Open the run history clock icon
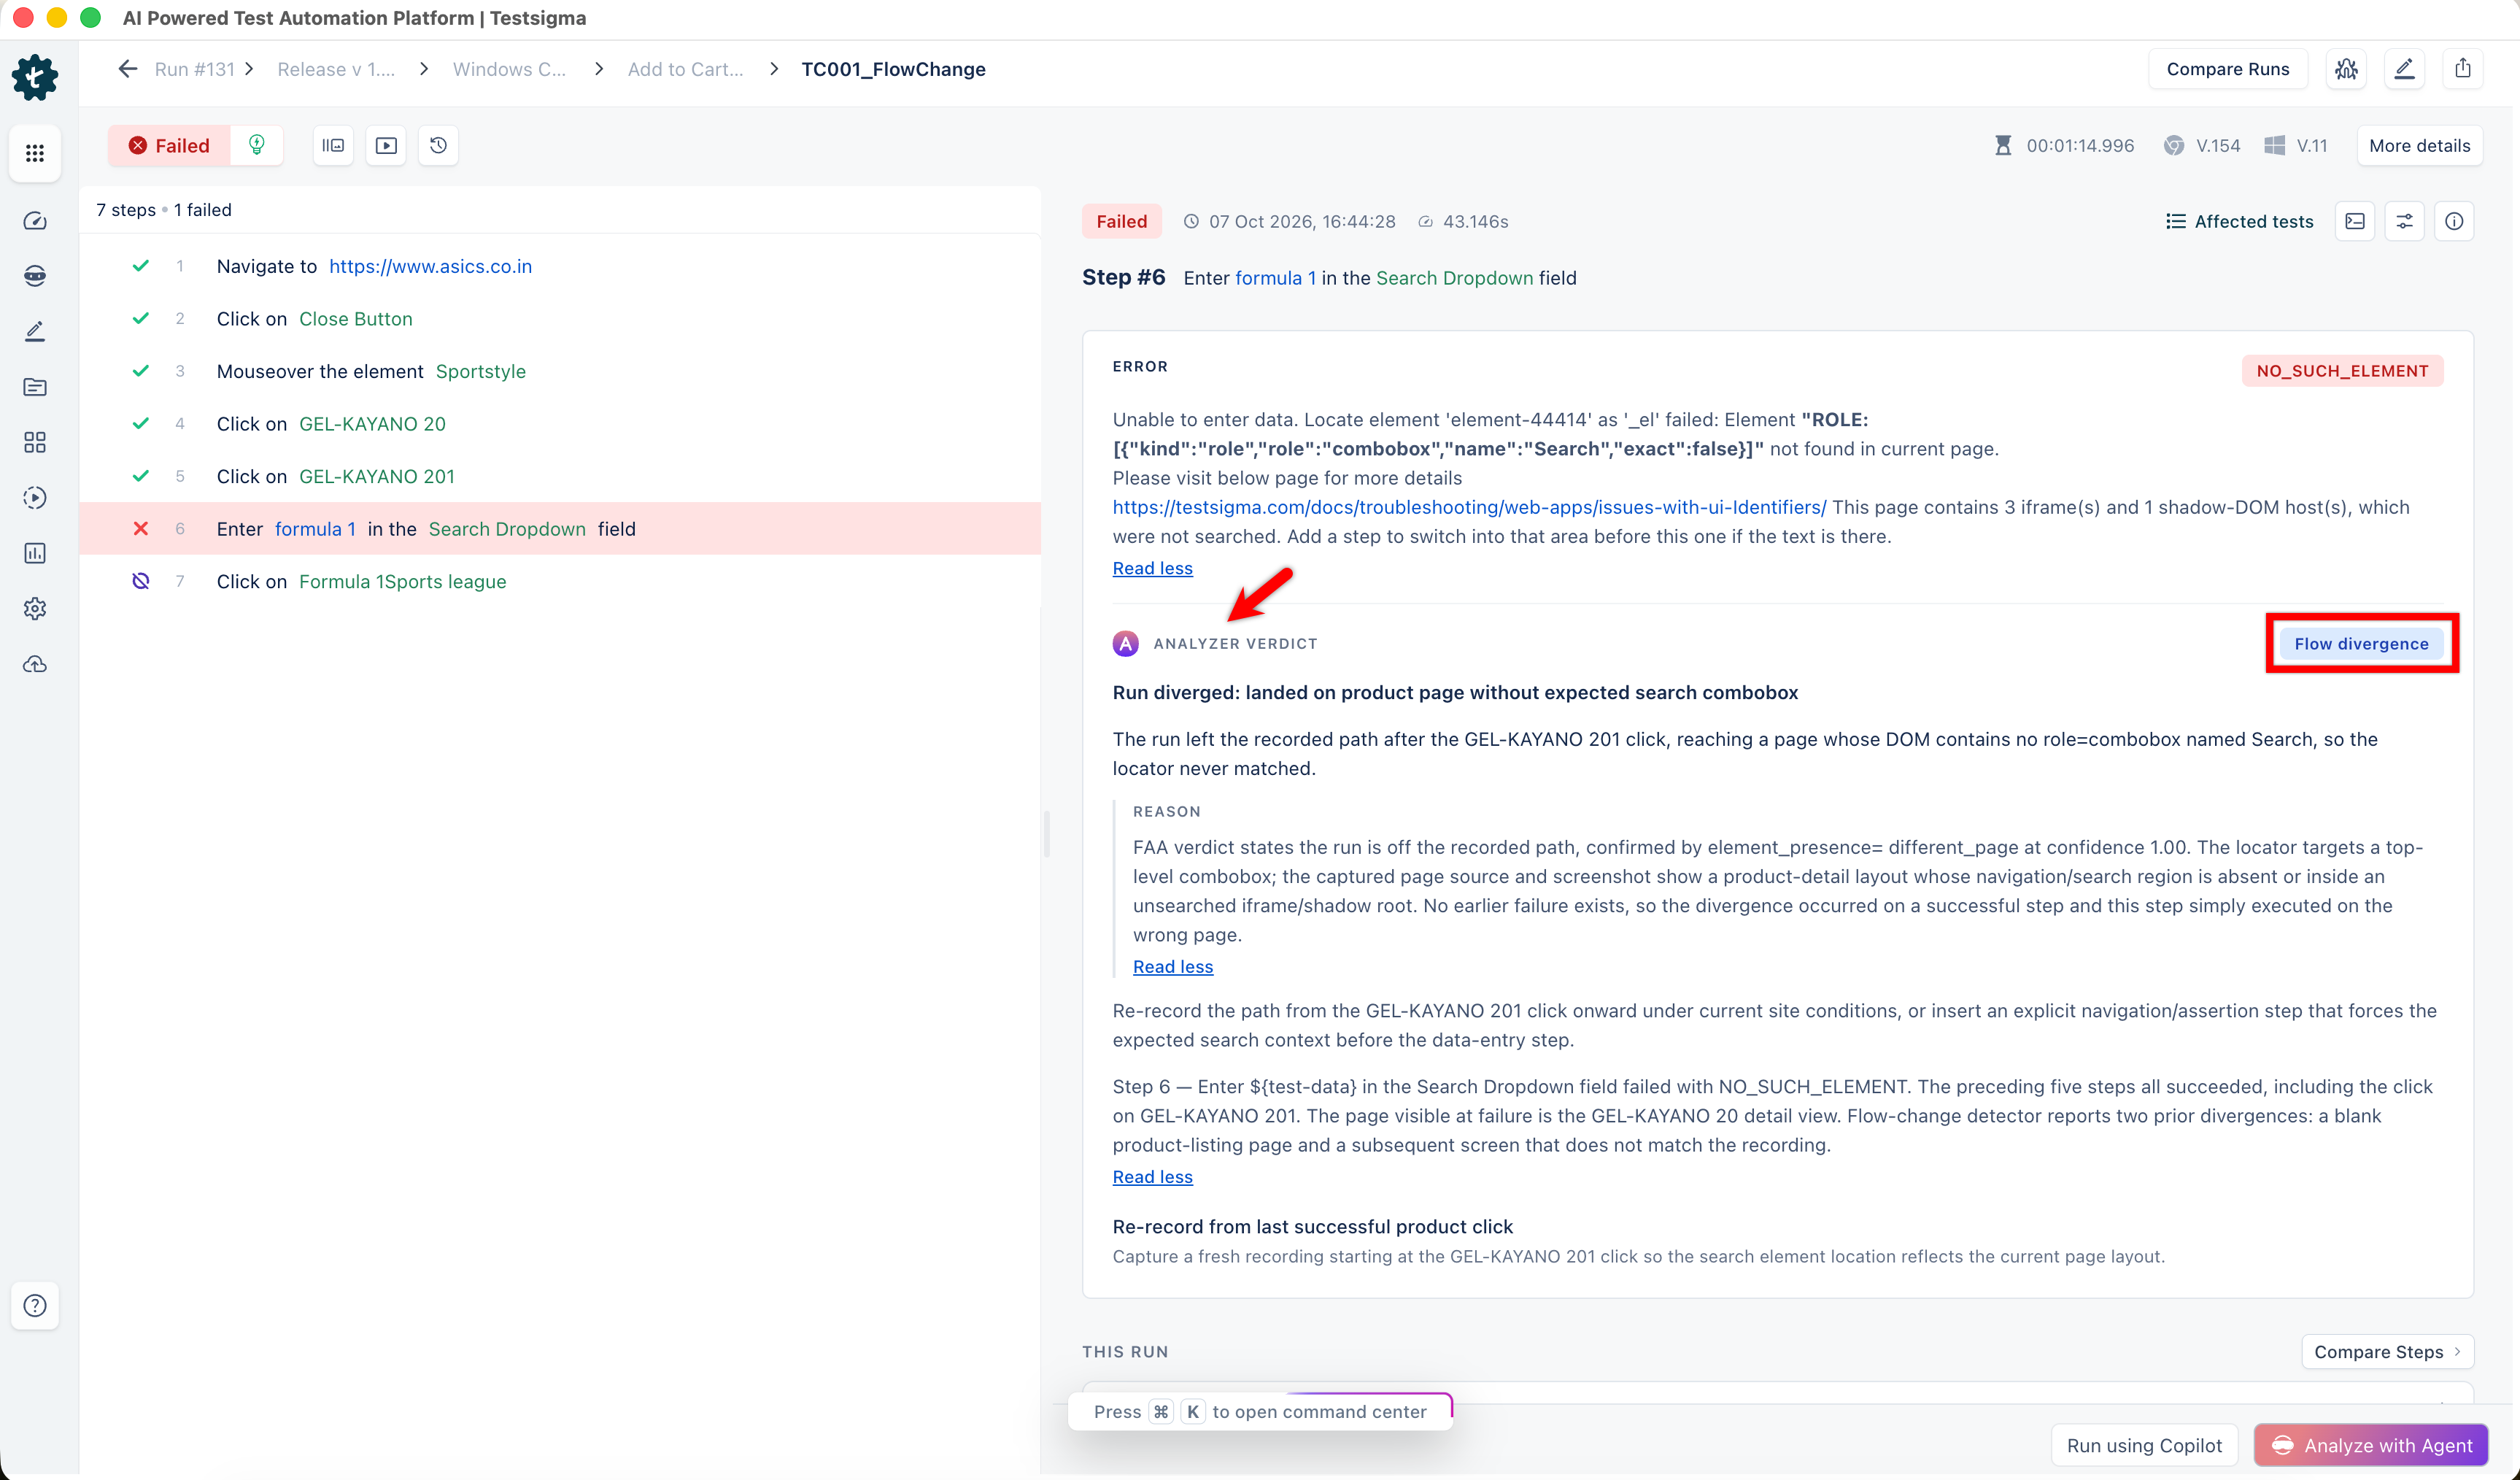Image resolution: width=2520 pixels, height=1480 pixels. click(x=438, y=145)
